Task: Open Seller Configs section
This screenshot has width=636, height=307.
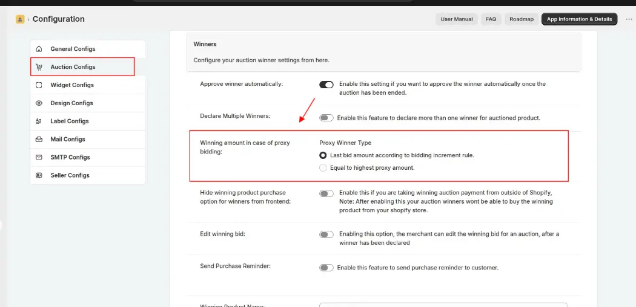Action: [88, 175]
